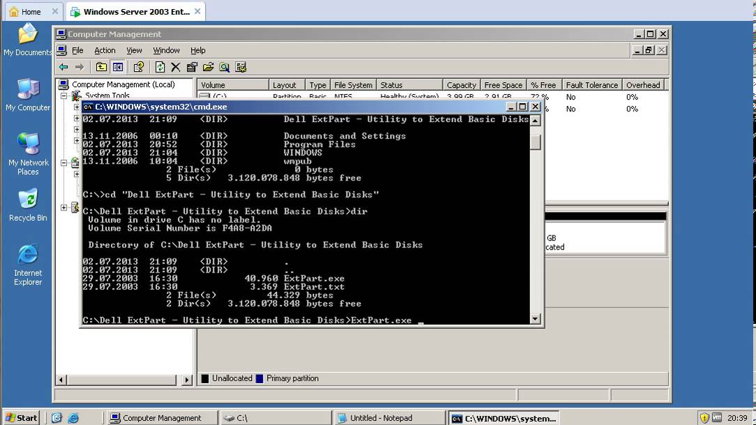Screen dimensions: 756x425
Task: Open the Properties toolbar icon
Action: coord(192,67)
